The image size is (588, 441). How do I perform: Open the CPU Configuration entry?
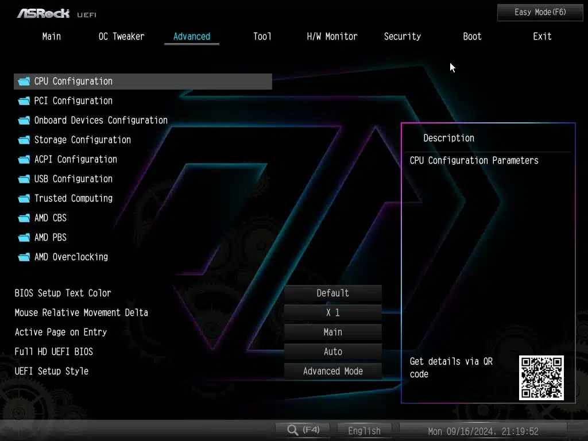(x=143, y=82)
